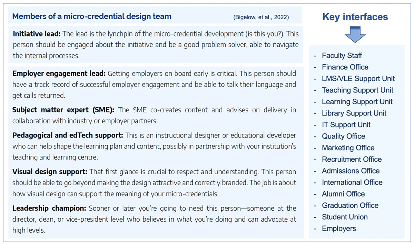The image size is (414, 244).
Task: Click Teaching Support Unit list item
Action: [x=357, y=90]
